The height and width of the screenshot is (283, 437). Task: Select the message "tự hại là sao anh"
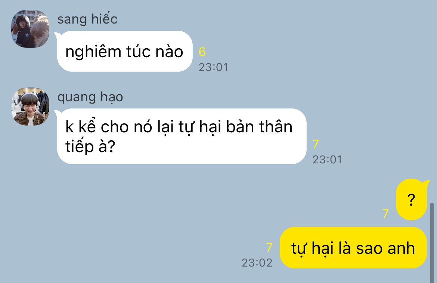click(x=353, y=247)
